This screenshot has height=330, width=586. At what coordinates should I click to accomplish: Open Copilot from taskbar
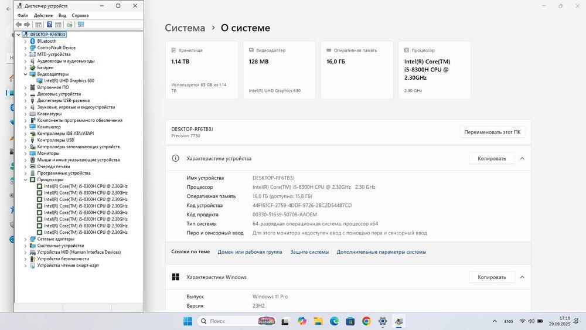302,321
